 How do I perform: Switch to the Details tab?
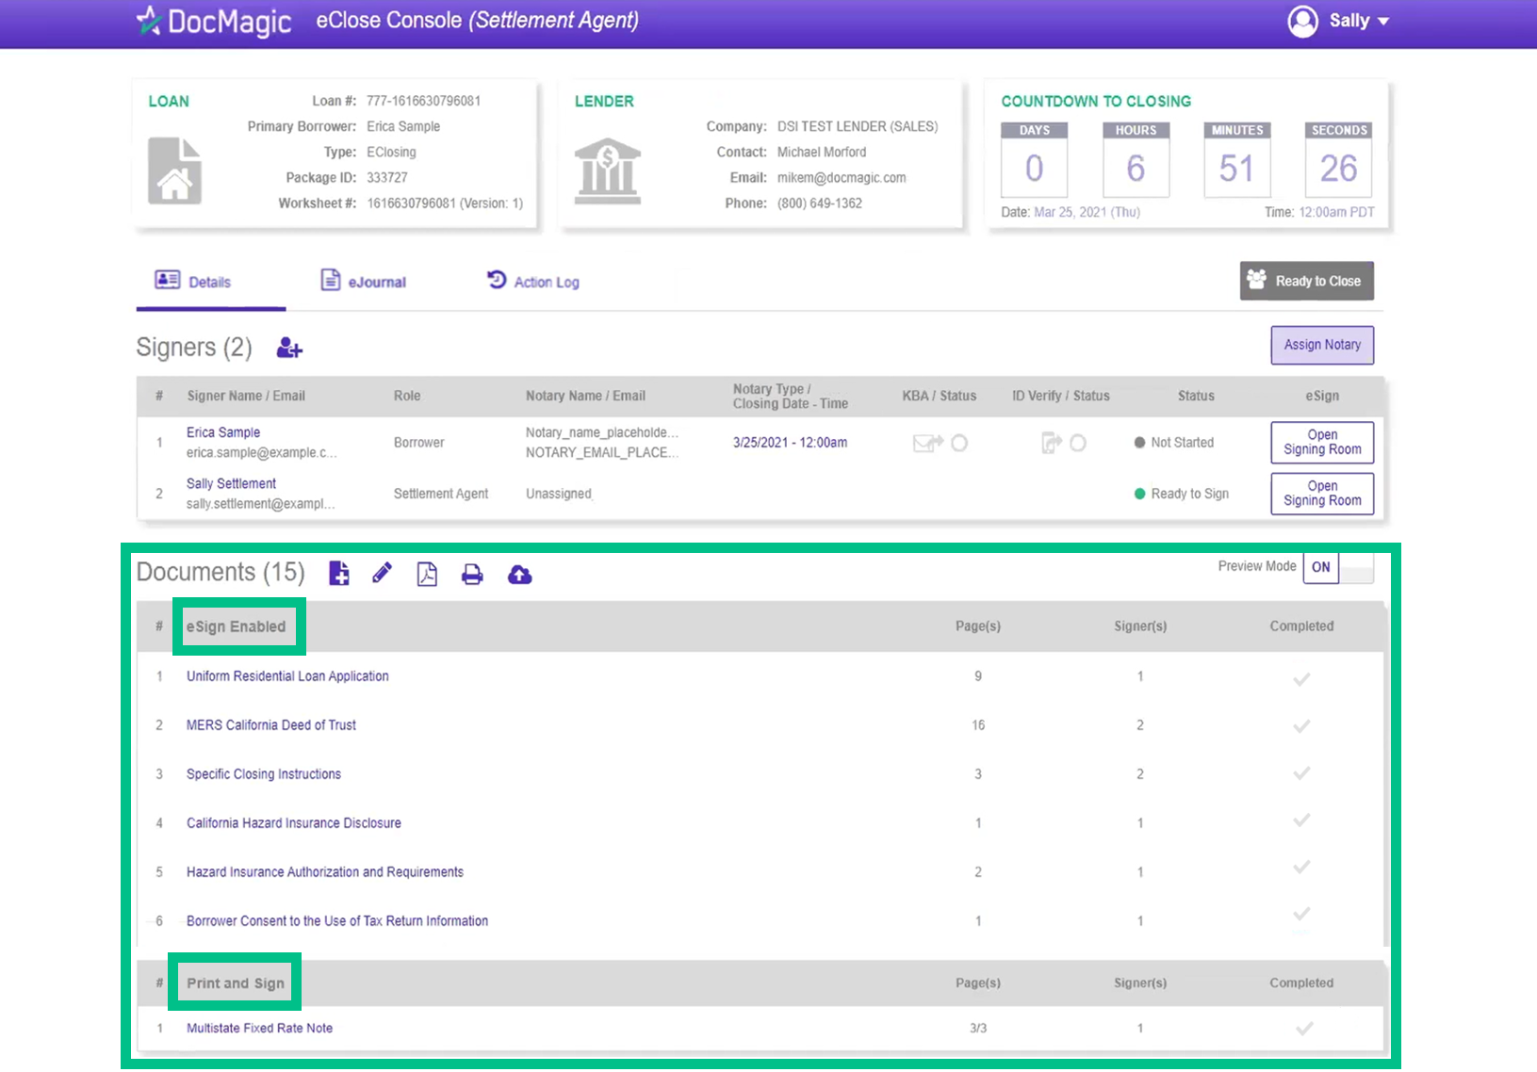193,281
